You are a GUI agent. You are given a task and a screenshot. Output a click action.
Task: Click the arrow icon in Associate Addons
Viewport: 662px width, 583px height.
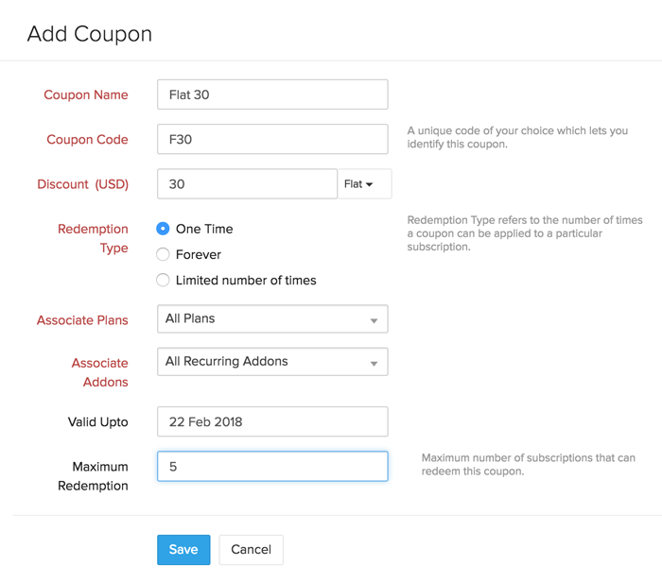[x=375, y=364]
